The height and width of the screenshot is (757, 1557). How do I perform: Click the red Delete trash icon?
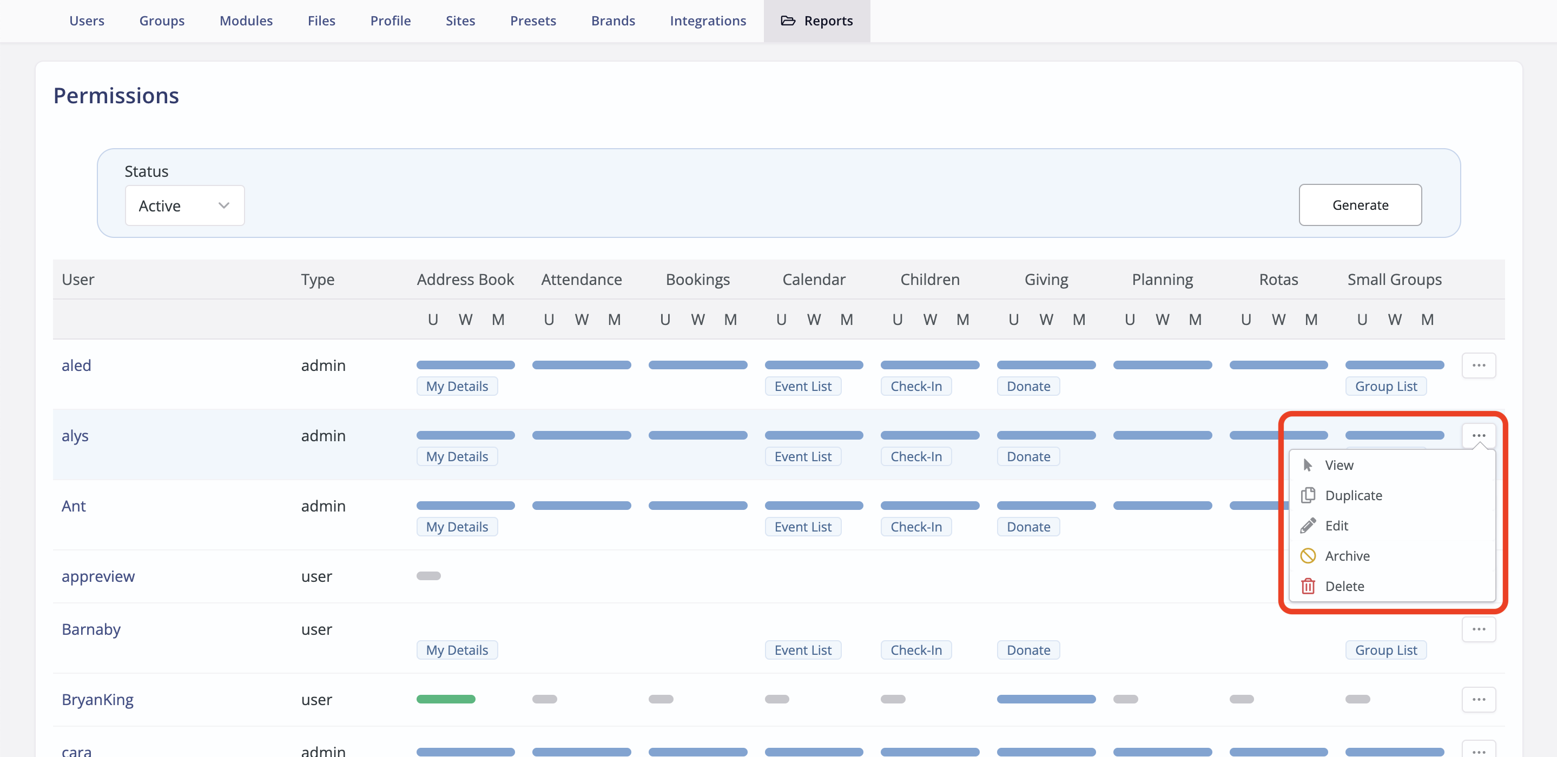[x=1309, y=586]
